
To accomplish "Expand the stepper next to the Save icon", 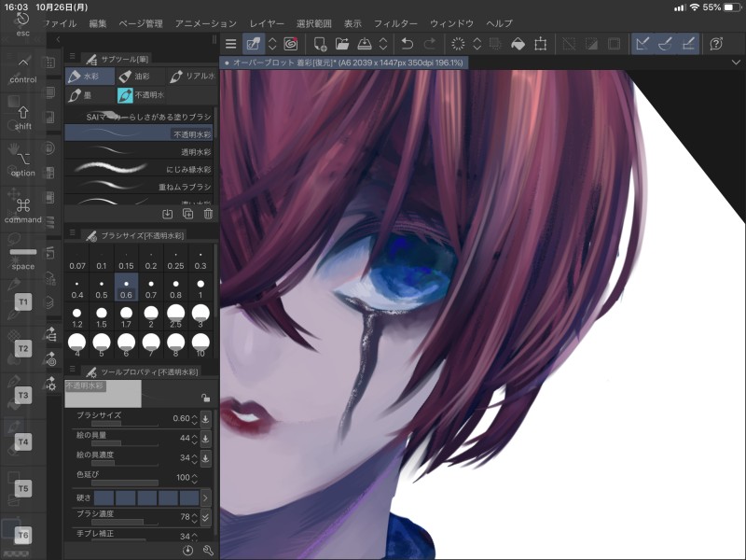I will point(383,44).
